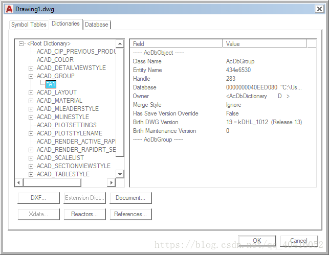Open the Document... button
The image size is (329, 255).
[x=130, y=198]
